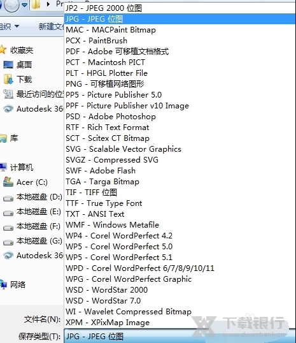Screen dimensions: 296x343
Task: Open Autodesk 360 under Computer
Action: [40, 256]
